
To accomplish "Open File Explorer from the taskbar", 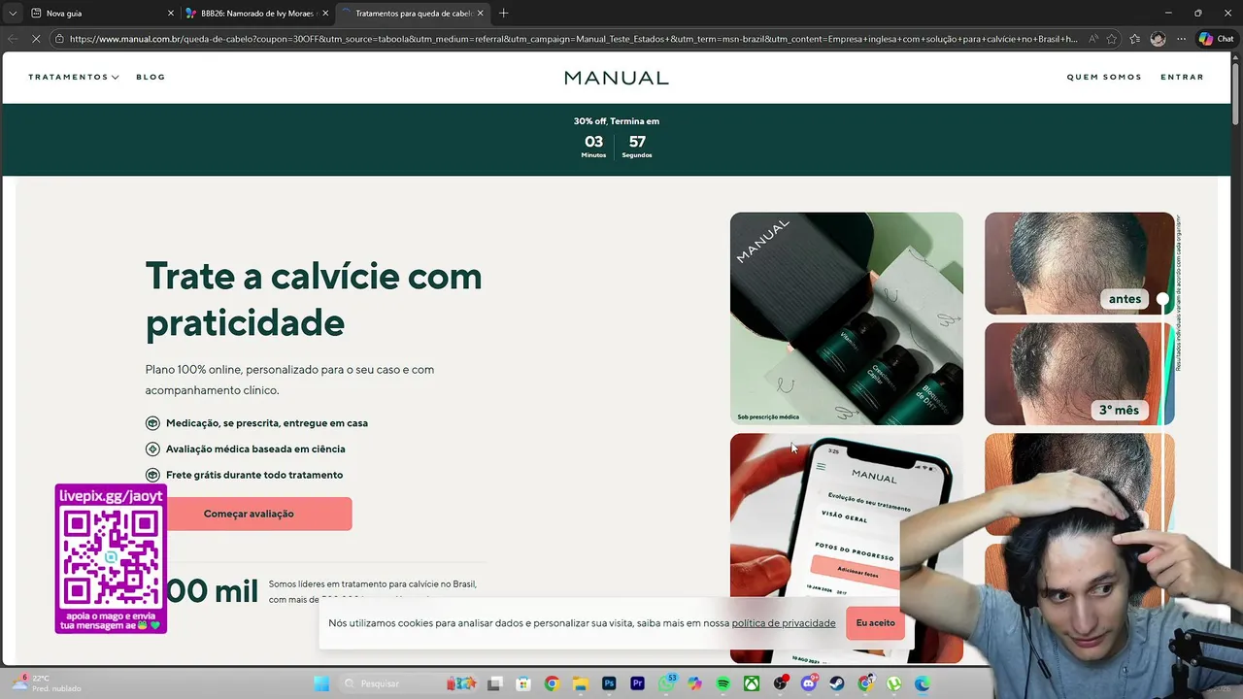I will tap(580, 683).
